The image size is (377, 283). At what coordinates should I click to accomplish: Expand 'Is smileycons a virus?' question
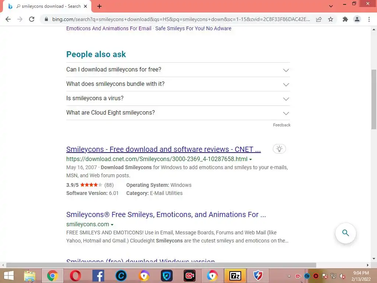click(x=178, y=98)
